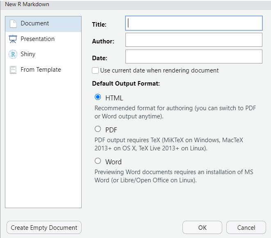
Task: Confirm with the OK button
Action: (x=202, y=227)
